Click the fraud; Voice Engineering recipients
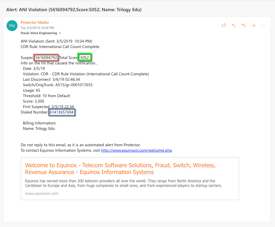Screen dimensions: 275x227 39,33
